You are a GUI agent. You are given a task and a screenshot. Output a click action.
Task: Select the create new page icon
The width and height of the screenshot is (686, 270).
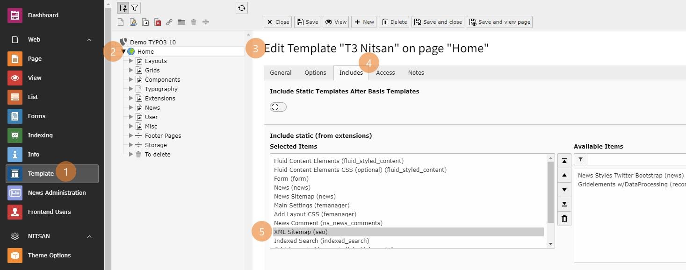click(123, 7)
